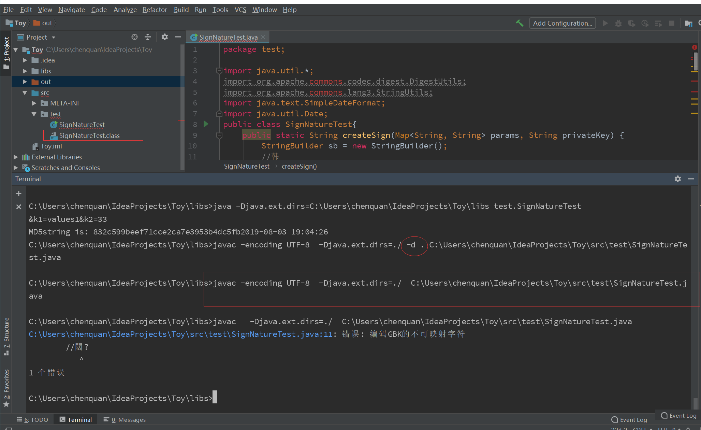
Task: Click the green run gutter arrow at line 8
Action: (206, 124)
